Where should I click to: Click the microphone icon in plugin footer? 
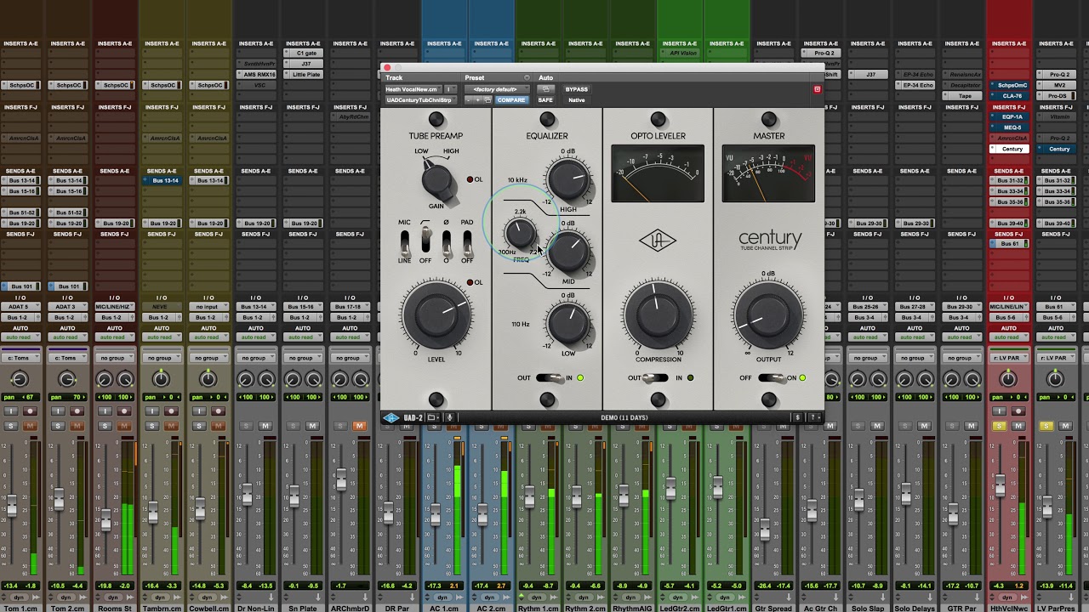point(449,417)
